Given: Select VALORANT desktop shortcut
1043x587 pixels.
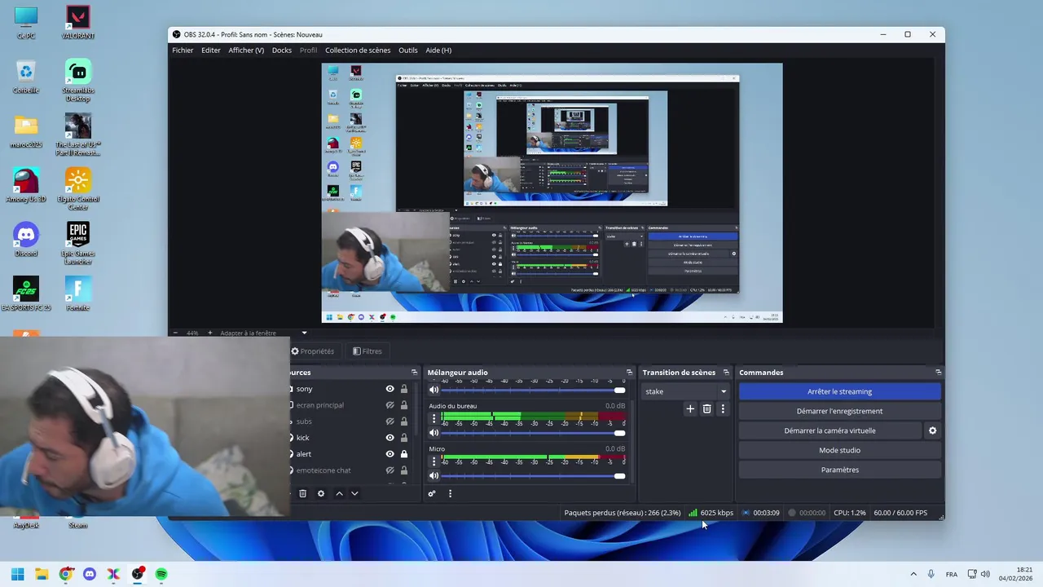Looking at the screenshot, I should tap(78, 22).
